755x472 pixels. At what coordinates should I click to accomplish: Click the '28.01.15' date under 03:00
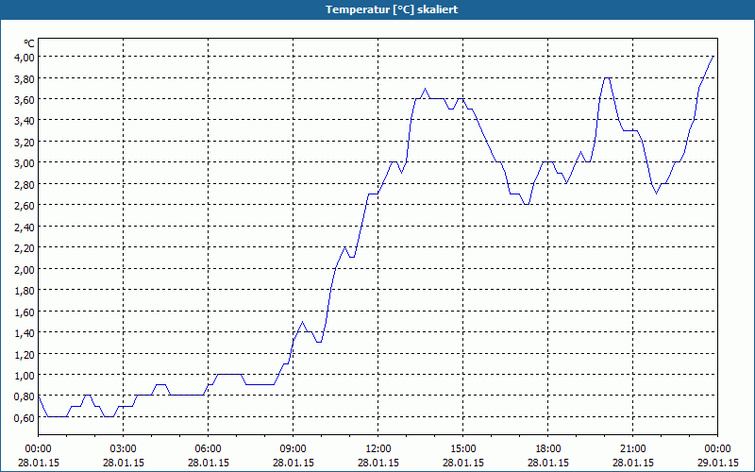[x=124, y=463]
